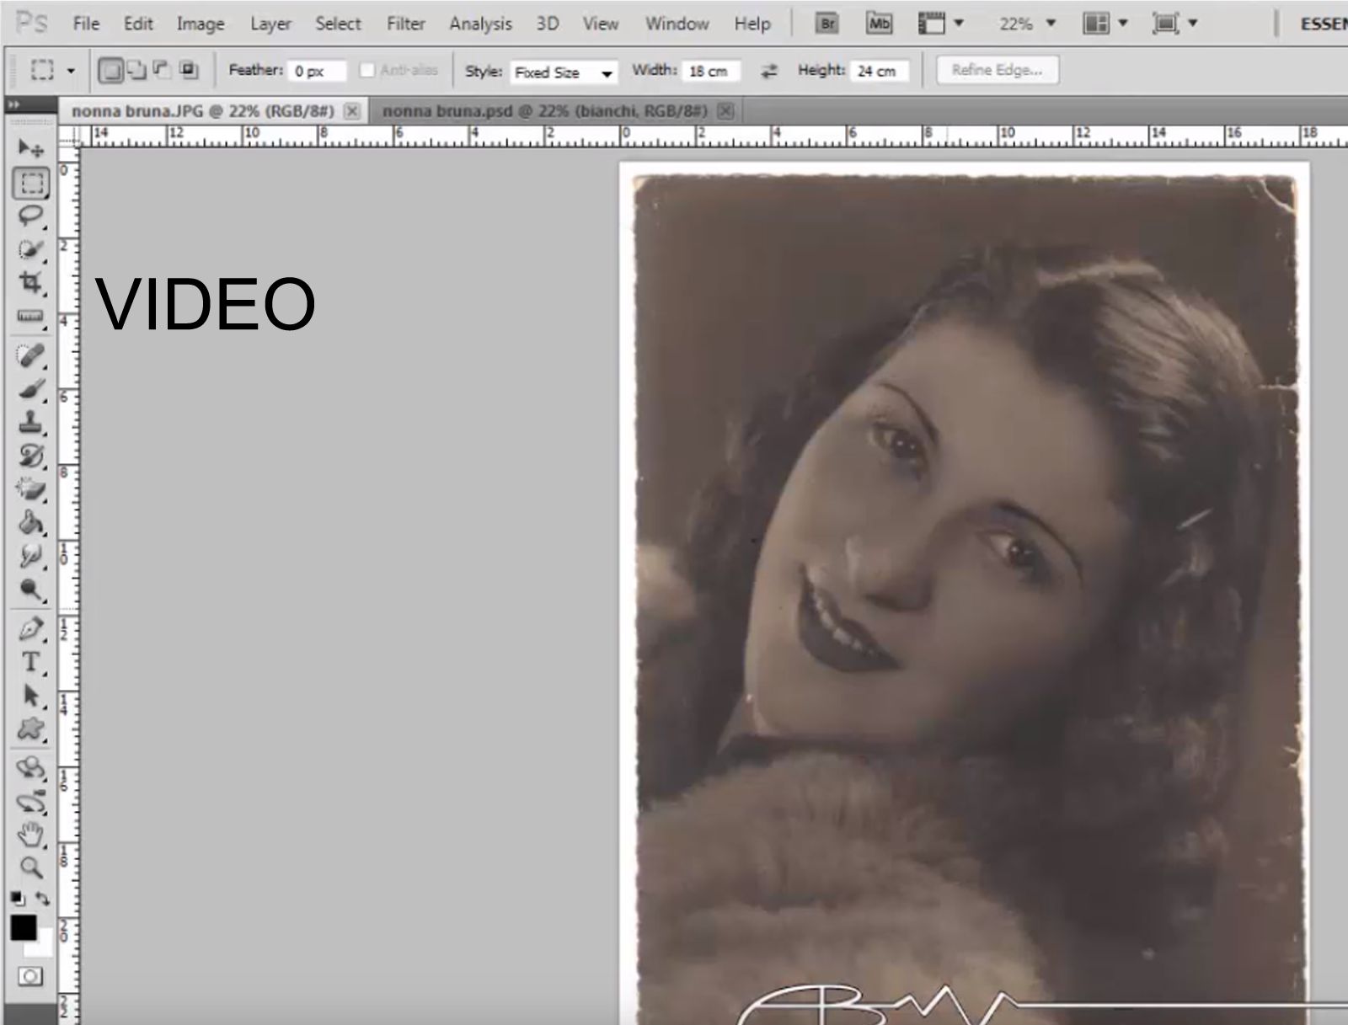Select the Type tool
The height and width of the screenshot is (1025, 1348).
tap(31, 662)
